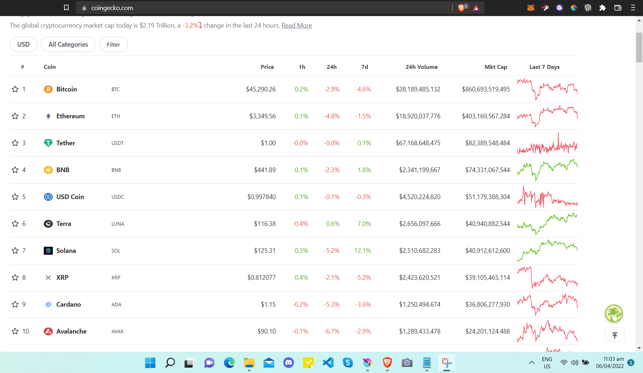This screenshot has height=373, width=643.
Task: Open the MetaMask fox extension
Action: (531, 8)
